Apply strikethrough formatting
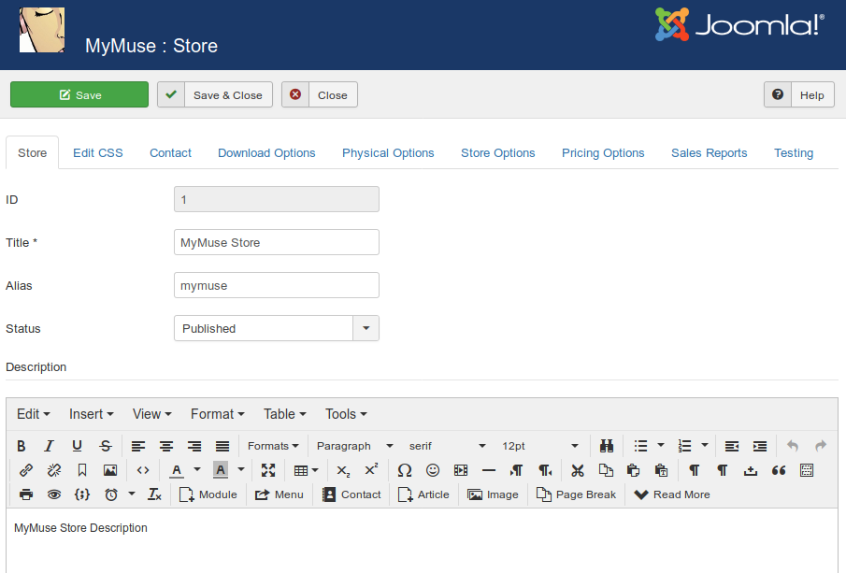 click(x=106, y=446)
